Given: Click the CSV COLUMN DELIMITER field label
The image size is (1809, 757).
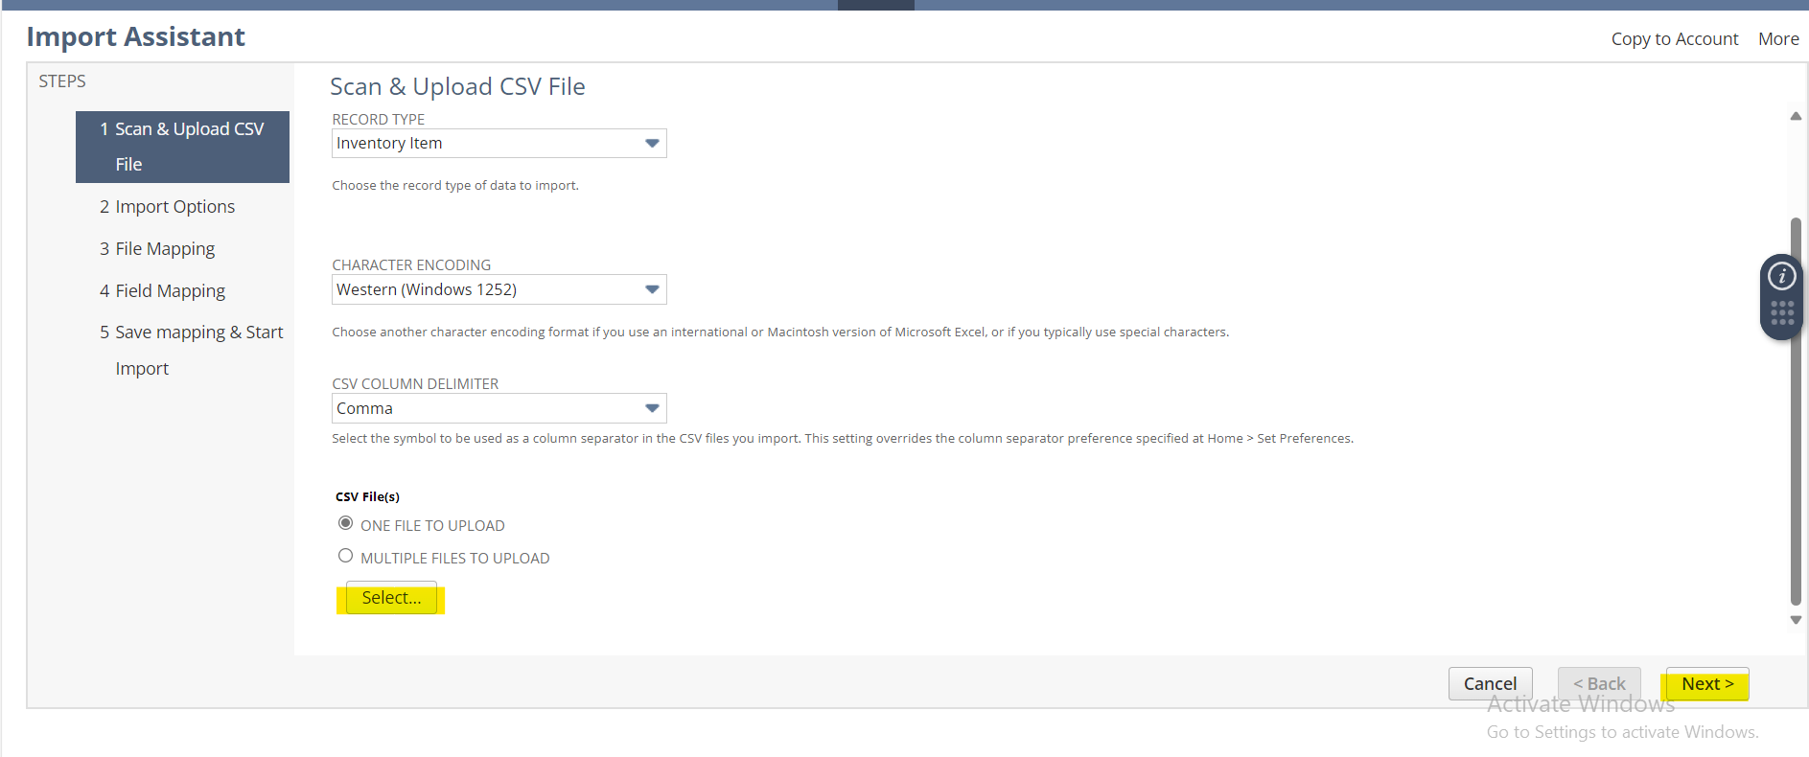Looking at the screenshot, I should (415, 383).
